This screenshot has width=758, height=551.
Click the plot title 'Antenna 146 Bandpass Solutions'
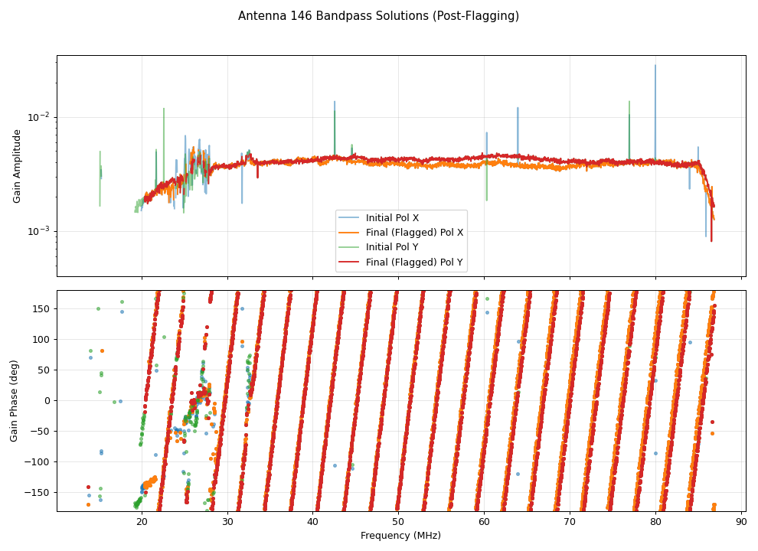point(378,16)
